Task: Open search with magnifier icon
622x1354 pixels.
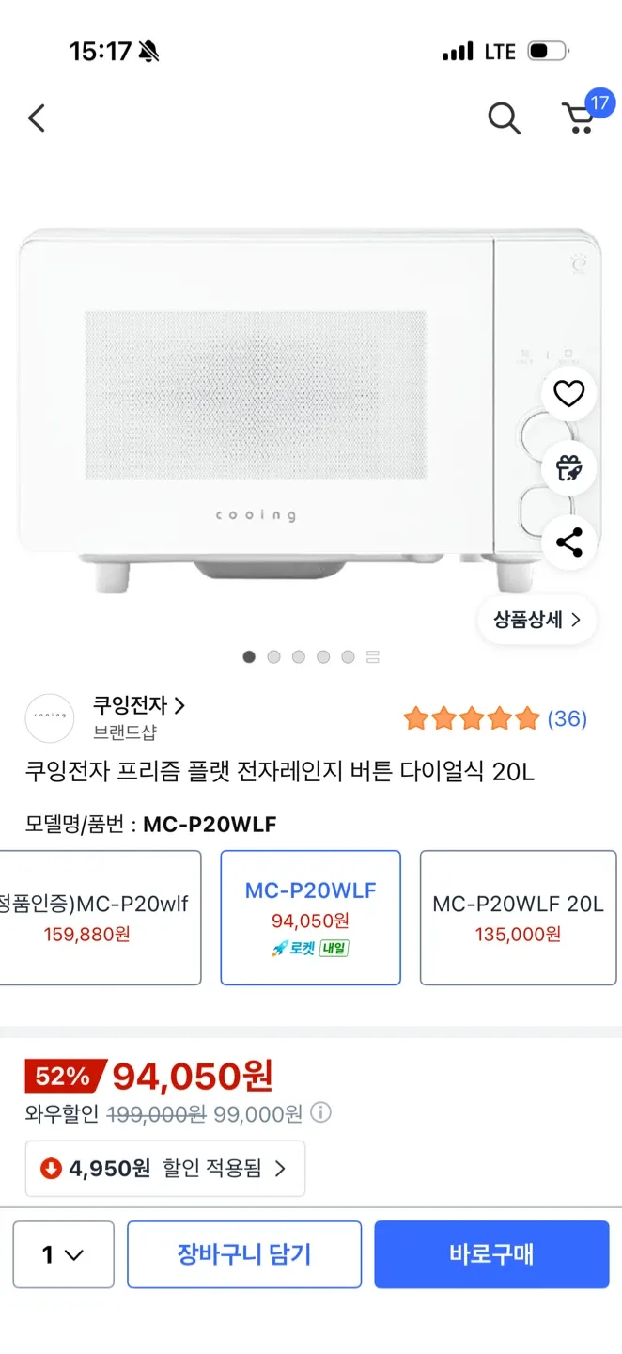Action: tap(504, 118)
